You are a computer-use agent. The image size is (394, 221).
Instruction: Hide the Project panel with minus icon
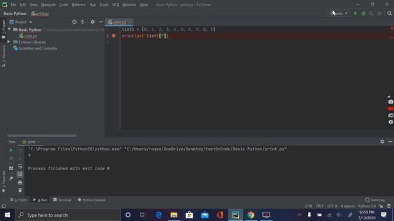pos(100,22)
